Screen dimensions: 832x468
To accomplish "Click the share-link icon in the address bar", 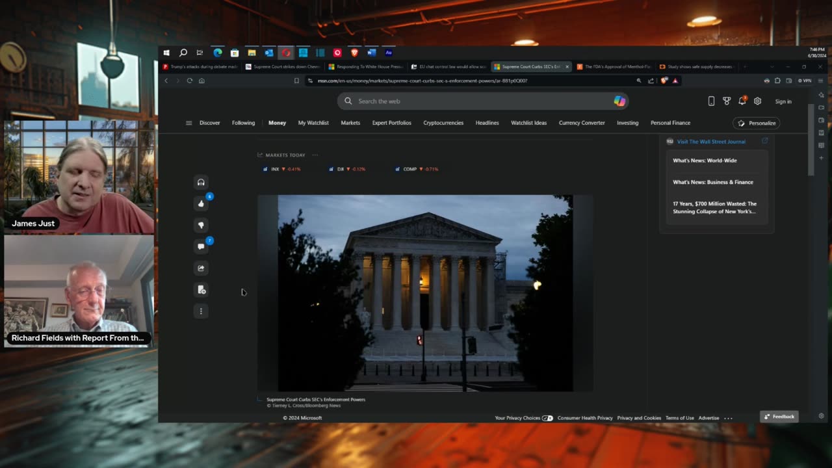I will point(651,81).
